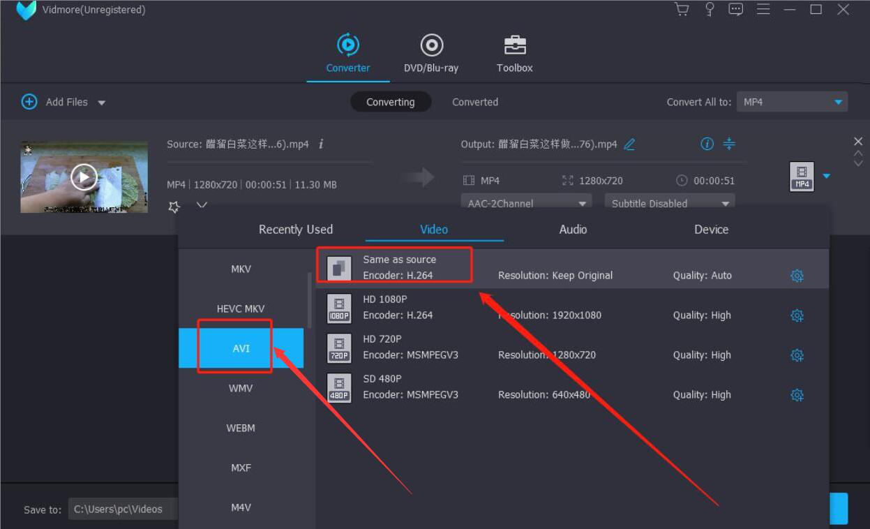Select the HD 720P preset
Image resolution: width=870 pixels, height=529 pixels.
(572, 348)
